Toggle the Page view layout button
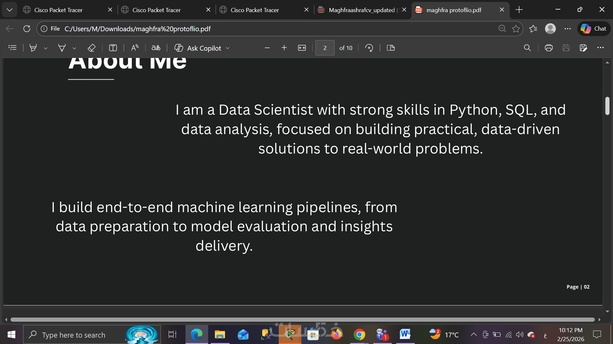Viewport: 613px width, 344px height. pyautogui.click(x=390, y=48)
